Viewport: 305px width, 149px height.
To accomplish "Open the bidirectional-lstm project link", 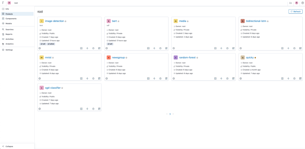I will 256,21.
